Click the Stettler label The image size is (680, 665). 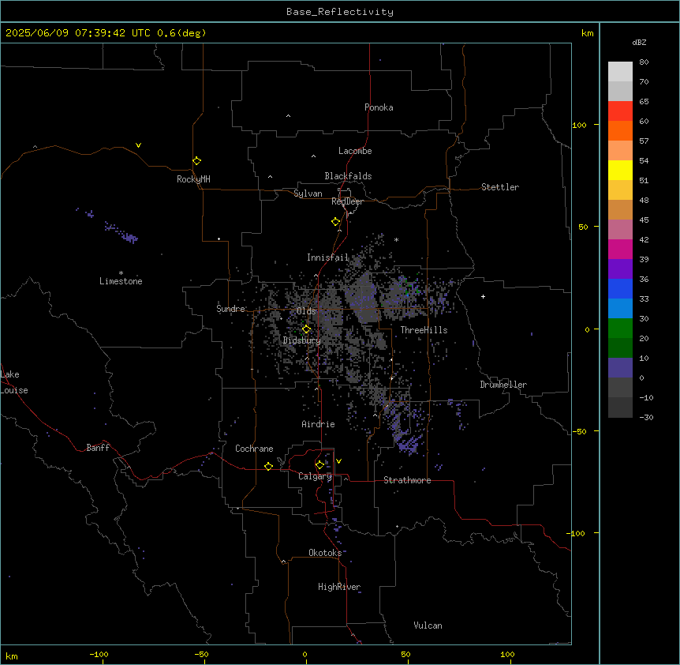[x=499, y=187]
